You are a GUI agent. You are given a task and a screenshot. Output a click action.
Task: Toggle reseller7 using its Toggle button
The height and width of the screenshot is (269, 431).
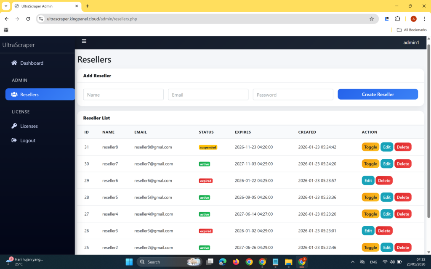point(370,164)
